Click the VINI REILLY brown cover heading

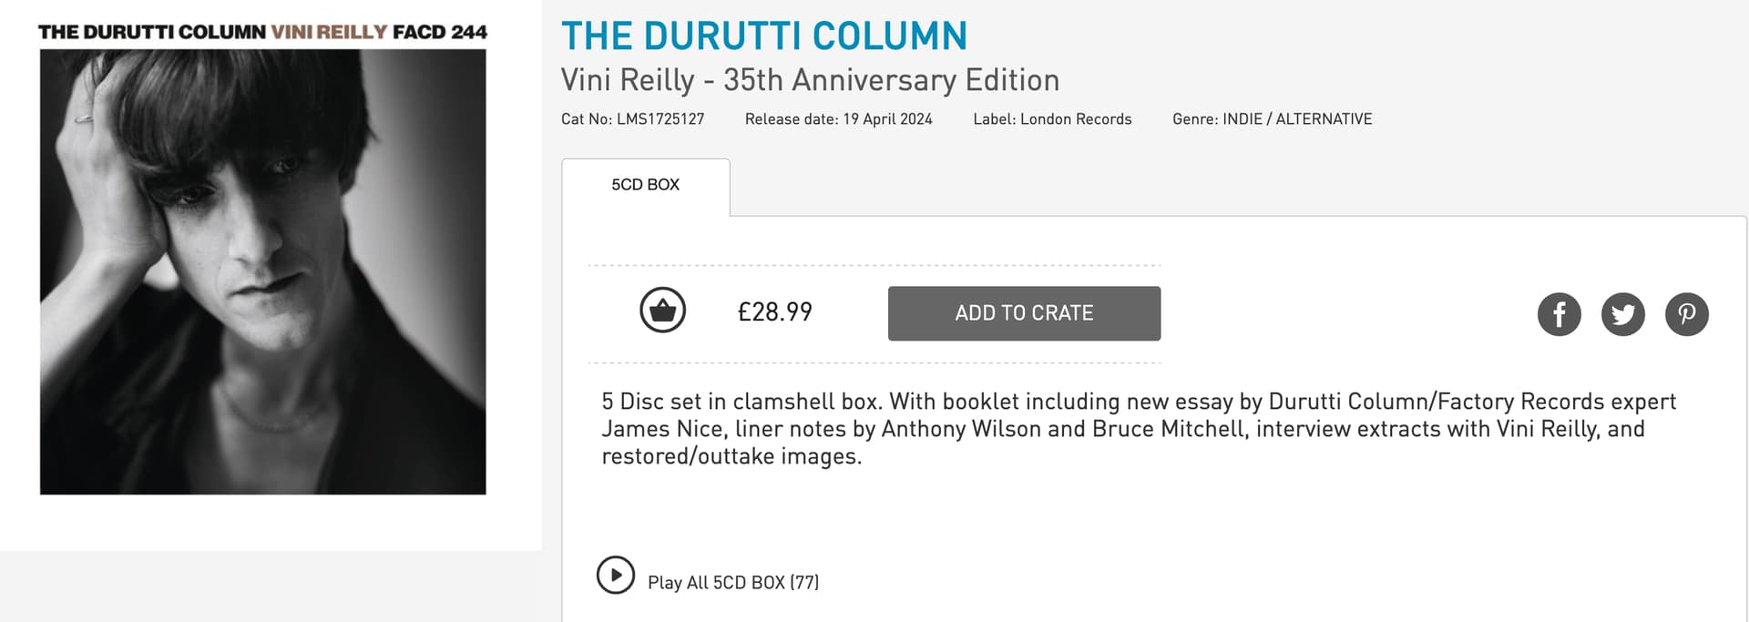(x=329, y=32)
